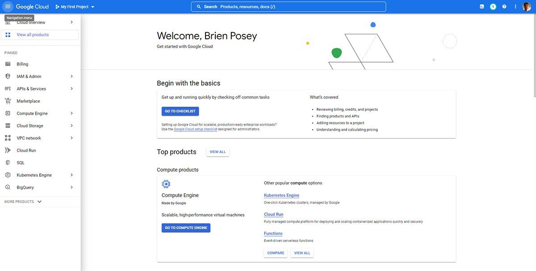
Task: Open the Functions link
Action: [x=273, y=233]
